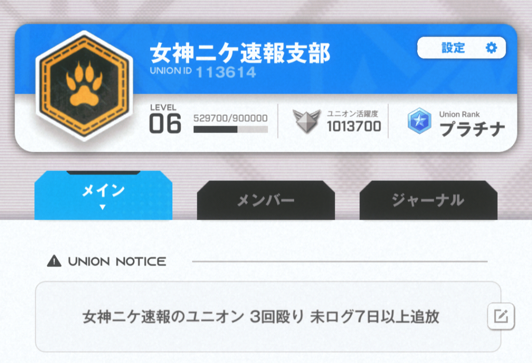Open the ジャーナル tab
The height and width of the screenshot is (363, 532).
(x=428, y=200)
